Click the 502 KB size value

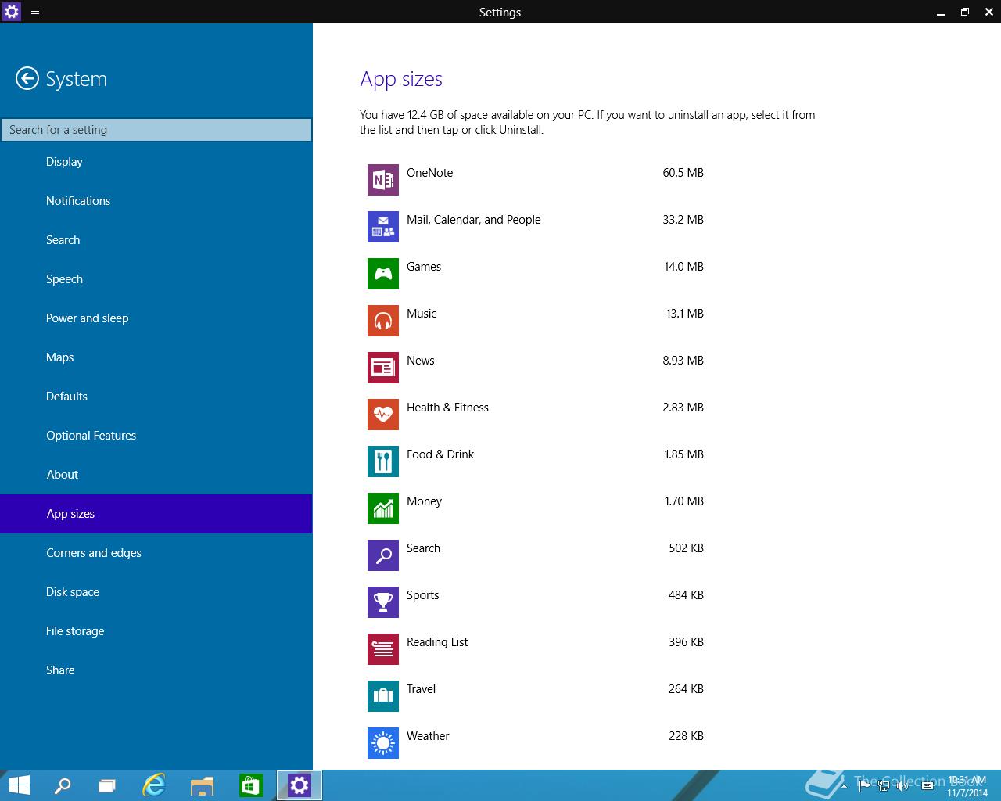[686, 548]
